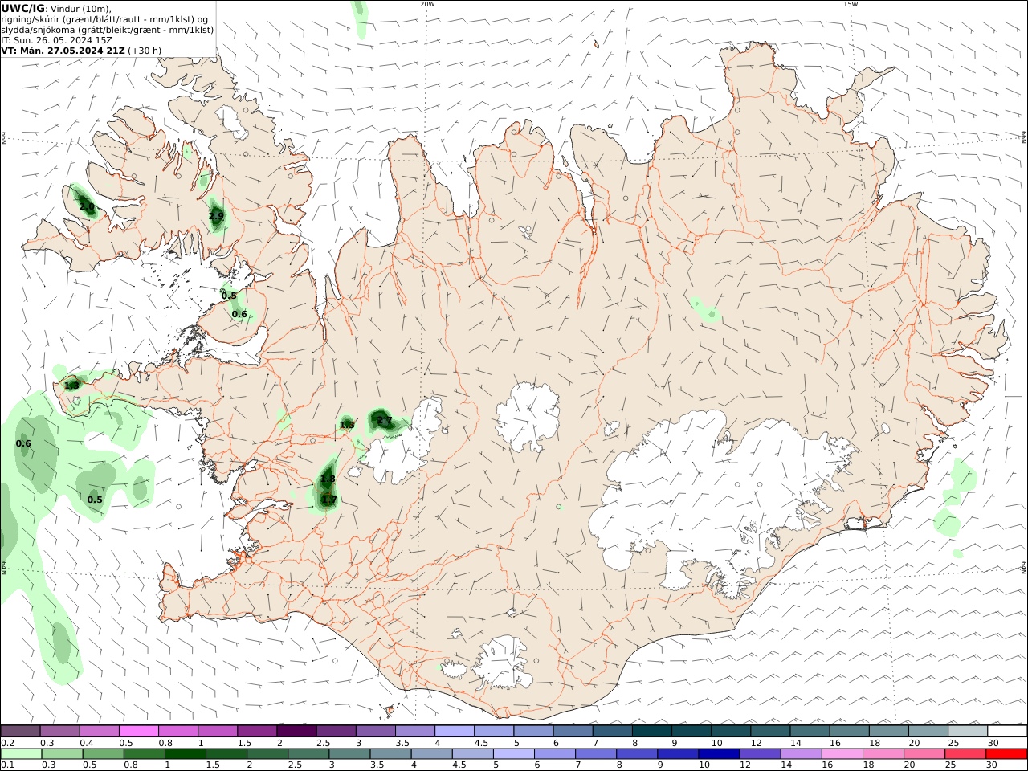Select the light lavender swatch labeled 4 on snow scale
The image size is (1028, 771).
(x=455, y=731)
